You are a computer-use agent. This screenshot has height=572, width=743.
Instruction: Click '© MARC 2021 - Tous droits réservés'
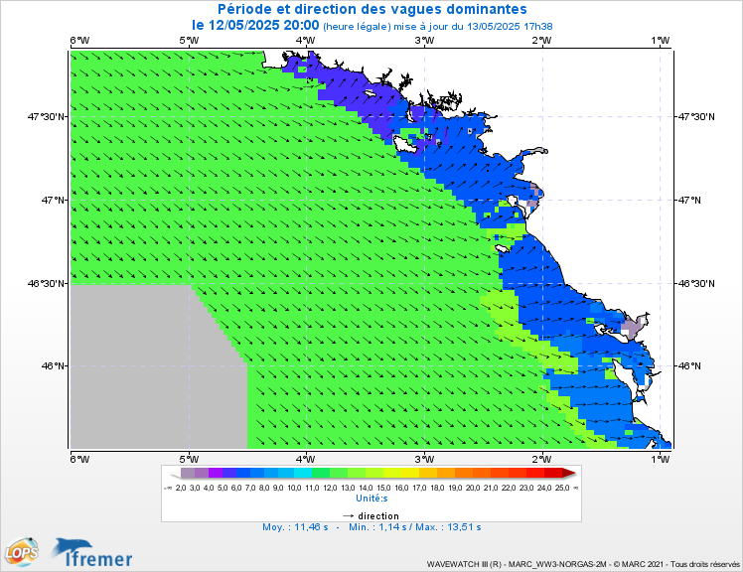(676, 564)
